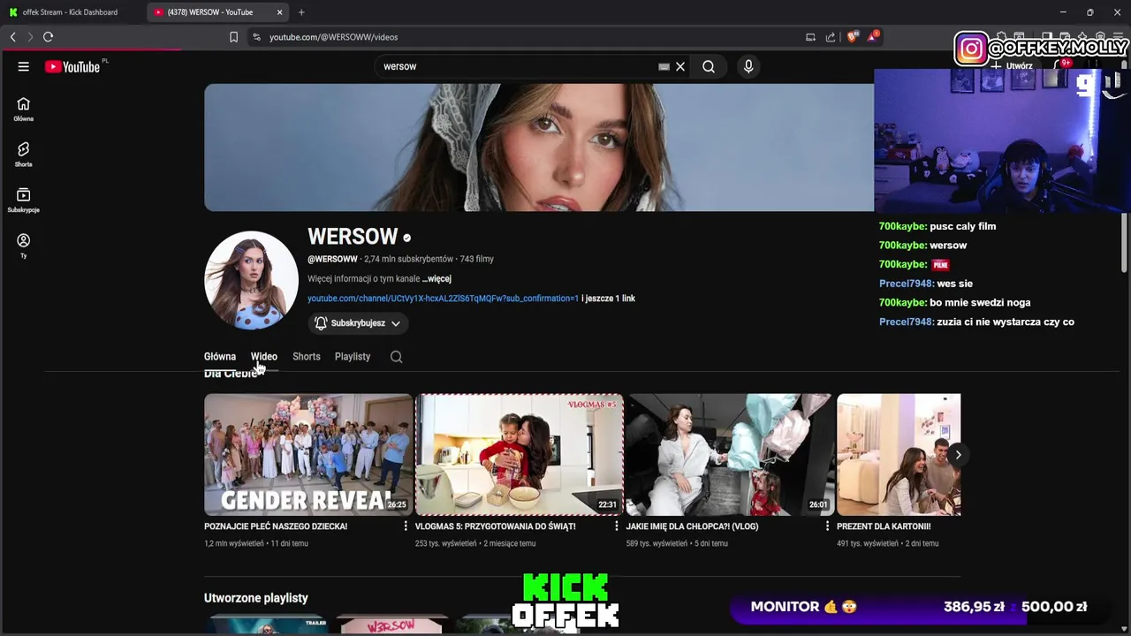Image resolution: width=1131 pixels, height=636 pixels.
Task: Expand channel description with ...więcej
Action: pyautogui.click(x=436, y=278)
